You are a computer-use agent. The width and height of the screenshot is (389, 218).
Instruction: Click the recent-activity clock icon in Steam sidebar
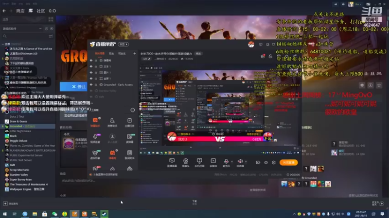[x=46, y=29]
